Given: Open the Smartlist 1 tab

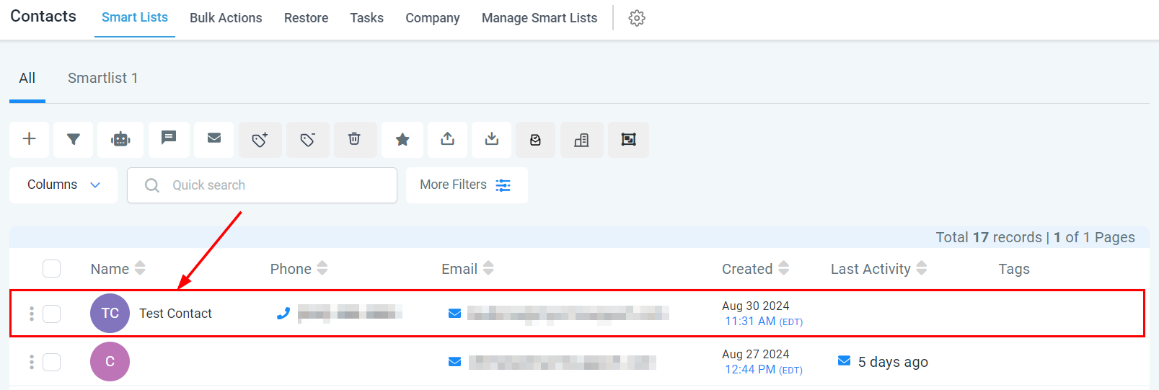Looking at the screenshot, I should [102, 78].
